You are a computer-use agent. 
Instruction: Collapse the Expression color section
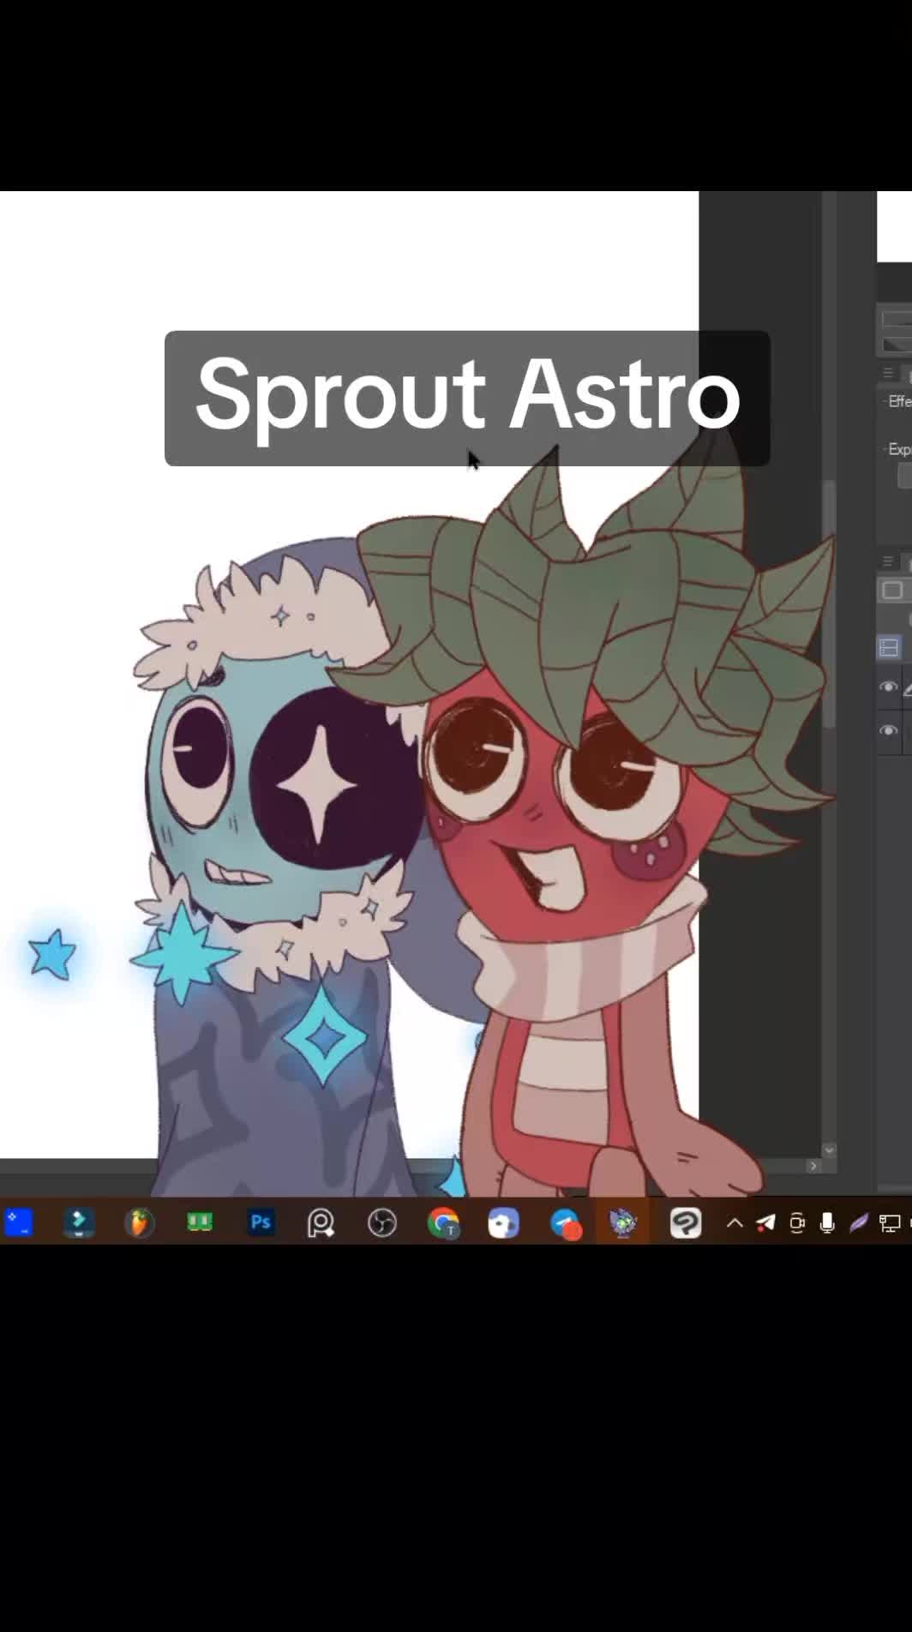point(885,449)
